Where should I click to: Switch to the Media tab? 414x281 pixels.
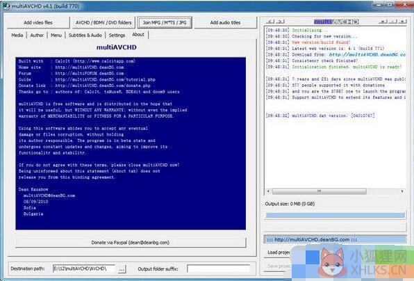pos(17,35)
